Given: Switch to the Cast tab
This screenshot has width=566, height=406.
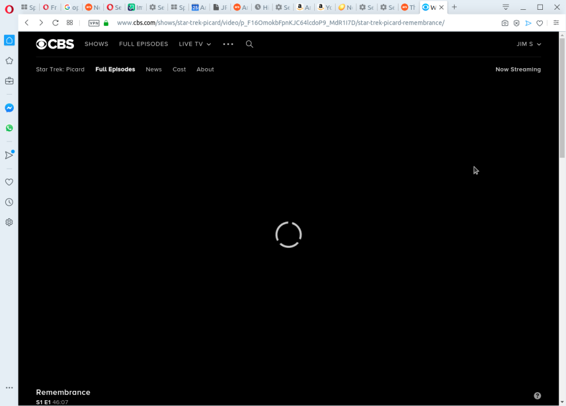Looking at the screenshot, I should pyautogui.click(x=179, y=69).
